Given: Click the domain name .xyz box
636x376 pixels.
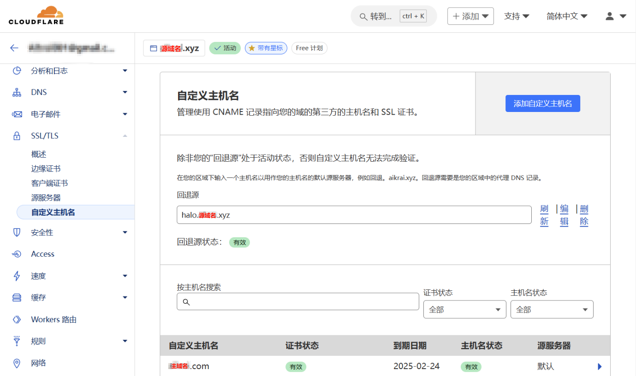Looking at the screenshot, I should tap(174, 48).
